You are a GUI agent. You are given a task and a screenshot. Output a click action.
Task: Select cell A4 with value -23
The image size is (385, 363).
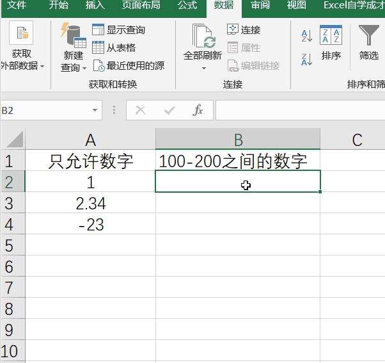(x=90, y=224)
